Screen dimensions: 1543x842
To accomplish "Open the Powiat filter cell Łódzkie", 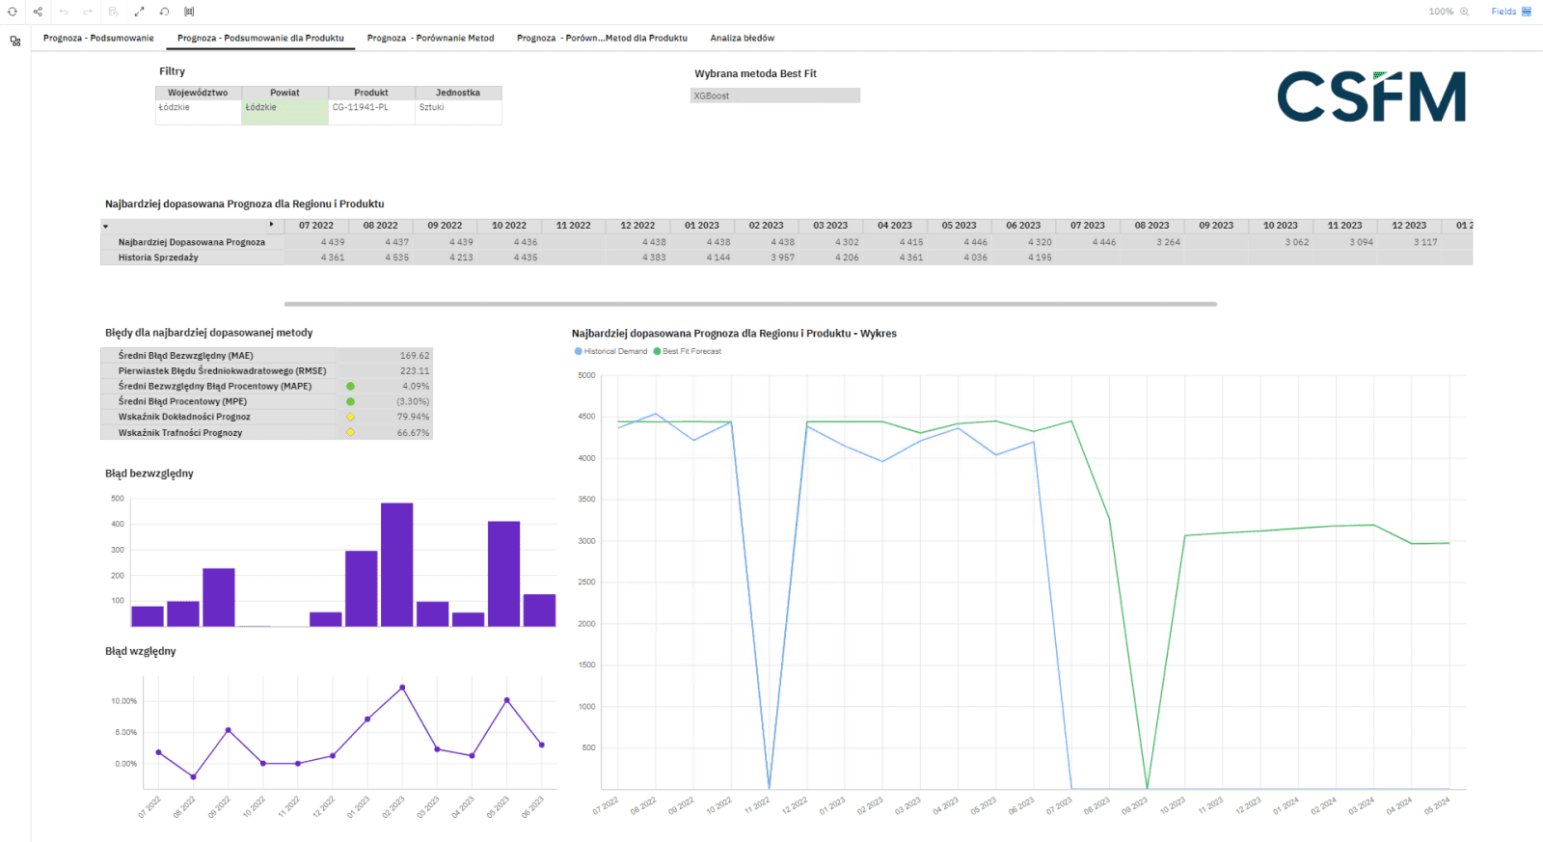I will coord(284,108).
